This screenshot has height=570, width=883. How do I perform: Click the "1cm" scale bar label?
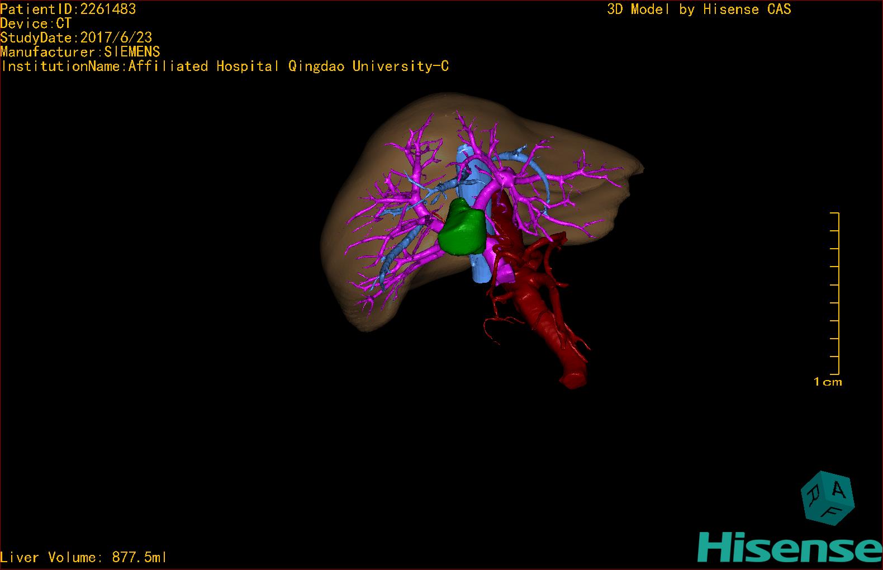click(x=828, y=382)
